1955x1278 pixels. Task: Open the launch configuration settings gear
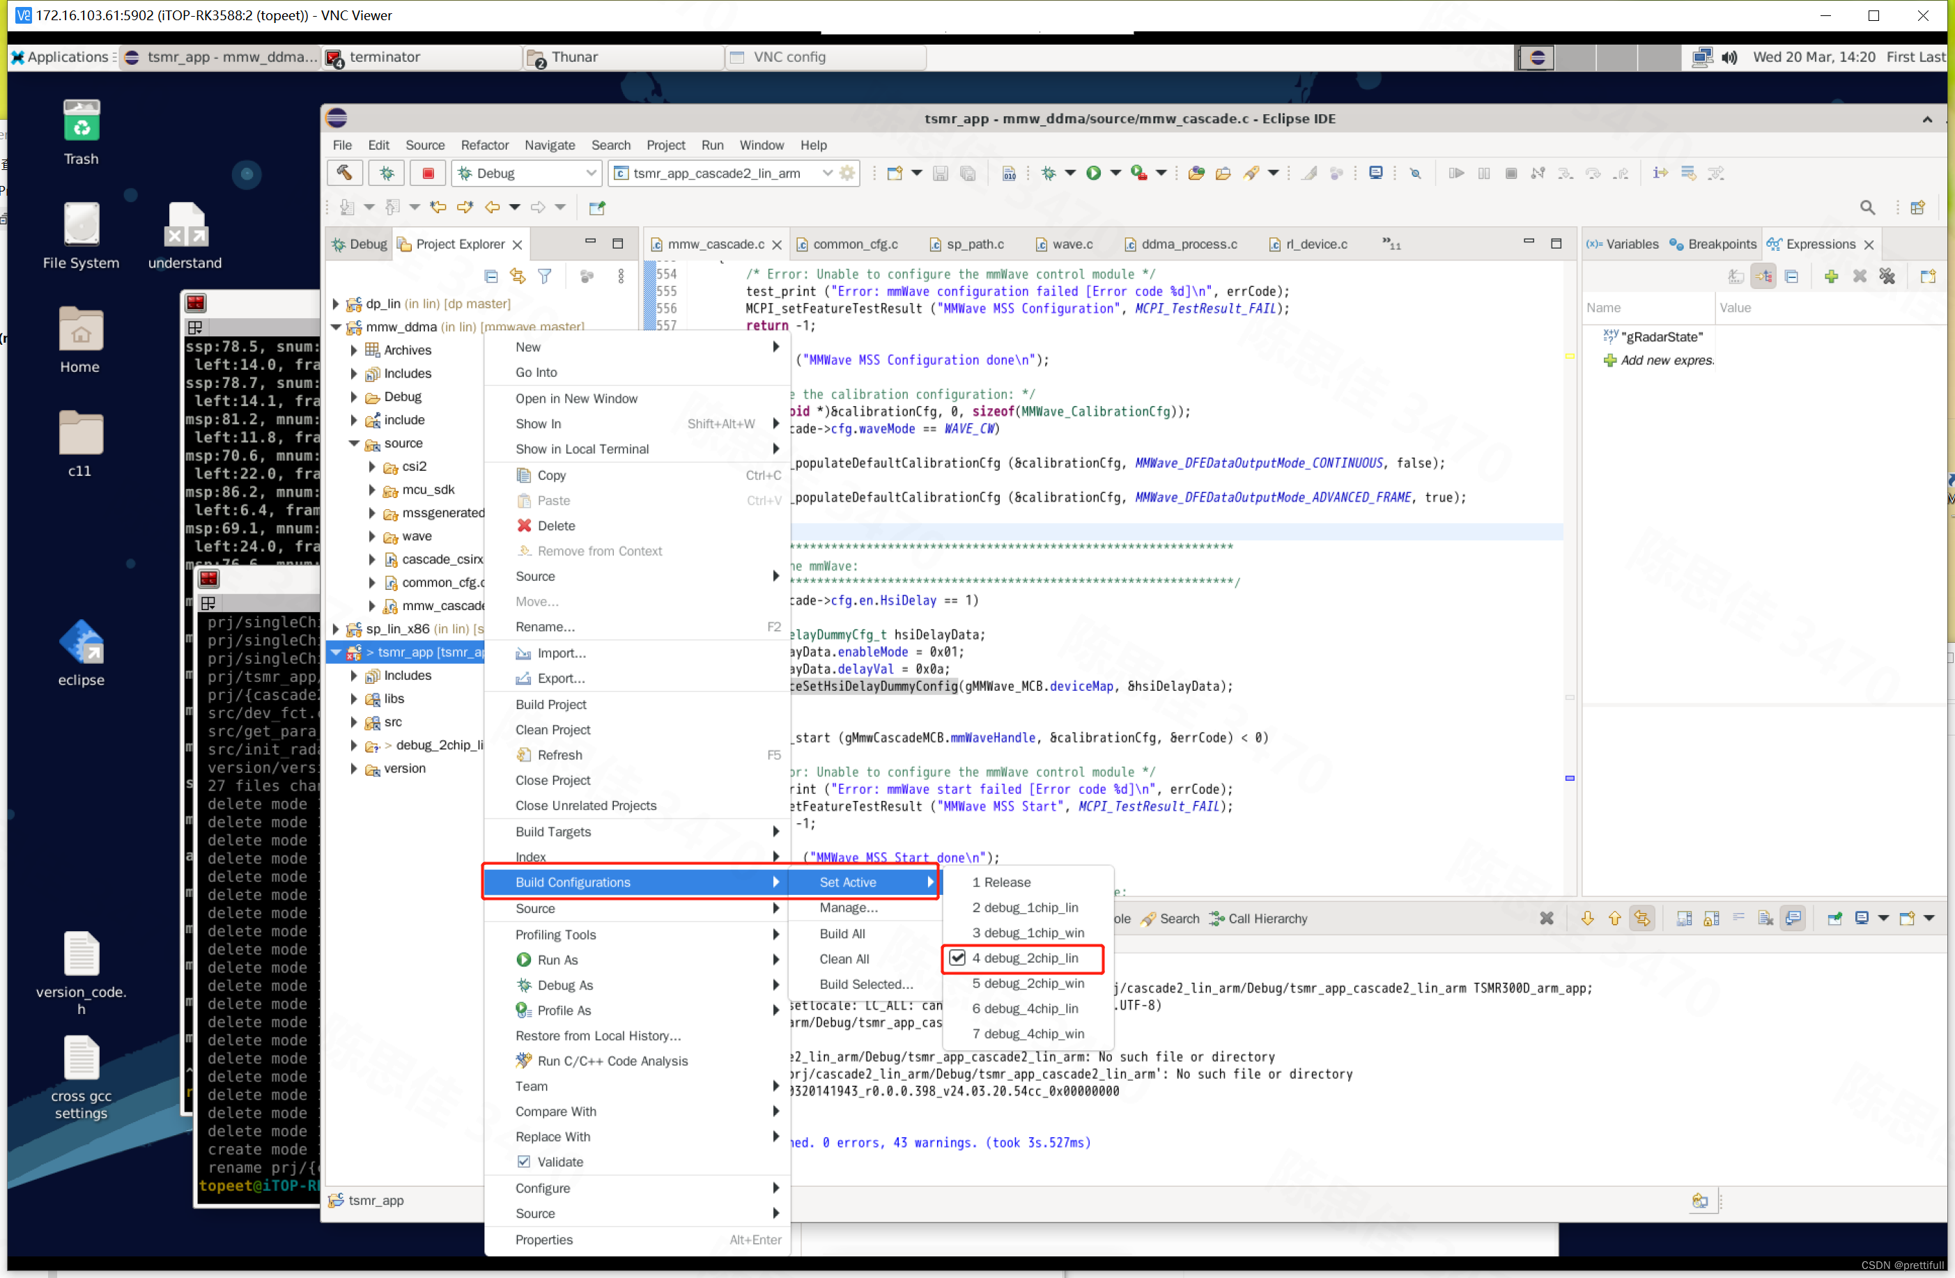coord(848,173)
